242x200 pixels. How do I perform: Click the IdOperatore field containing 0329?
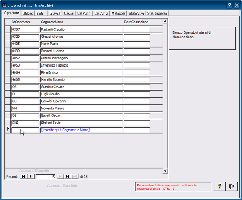[25, 37]
